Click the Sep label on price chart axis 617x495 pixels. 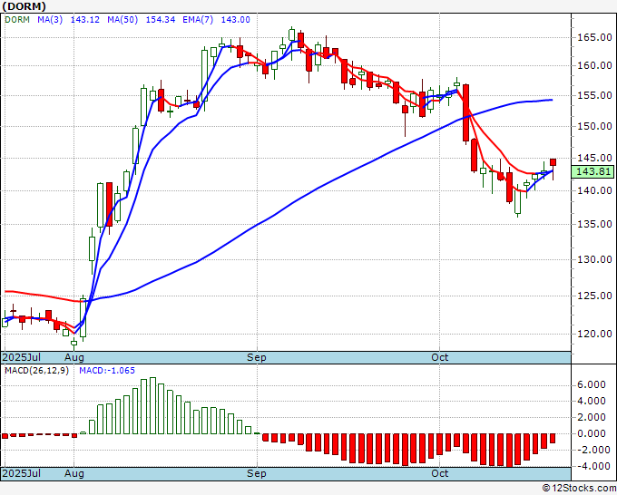[257, 357]
